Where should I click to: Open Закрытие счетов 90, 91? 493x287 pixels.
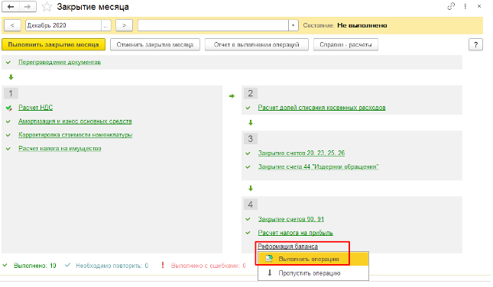[291, 219]
